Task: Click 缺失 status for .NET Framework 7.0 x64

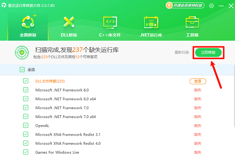Action: (198, 117)
